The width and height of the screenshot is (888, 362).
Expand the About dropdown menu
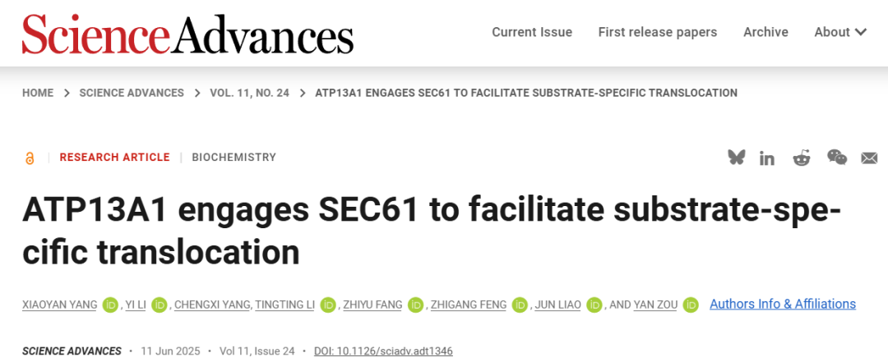click(x=839, y=32)
